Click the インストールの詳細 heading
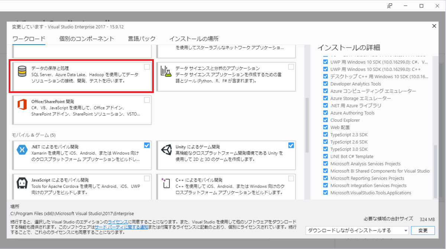 348,48
